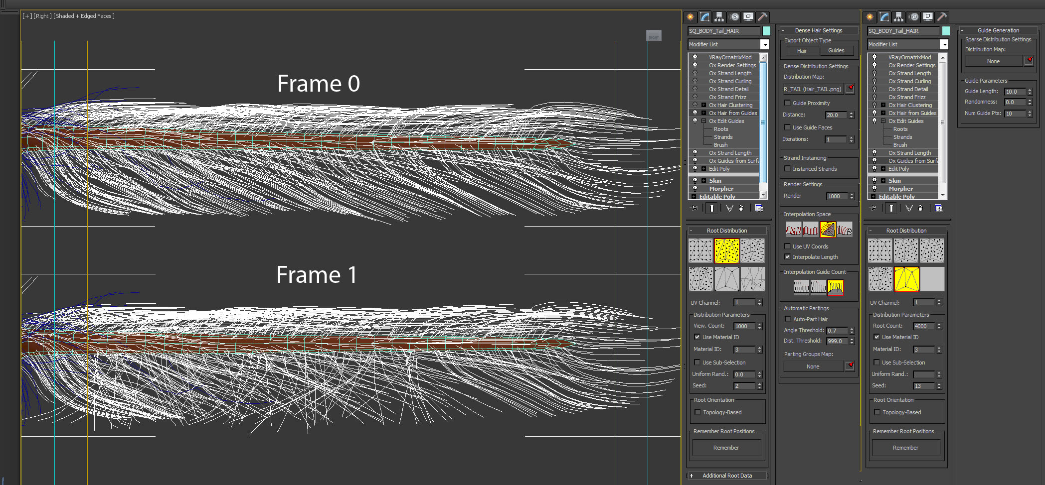
Task: Enable the Auto-Part Hair checkbox
Action: [x=788, y=319]
